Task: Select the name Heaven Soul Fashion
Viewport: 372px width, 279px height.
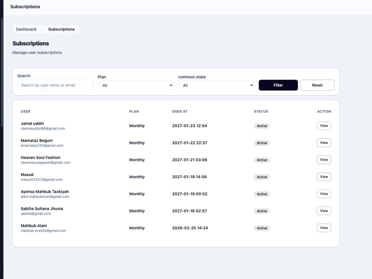Action: coord(40,157)
